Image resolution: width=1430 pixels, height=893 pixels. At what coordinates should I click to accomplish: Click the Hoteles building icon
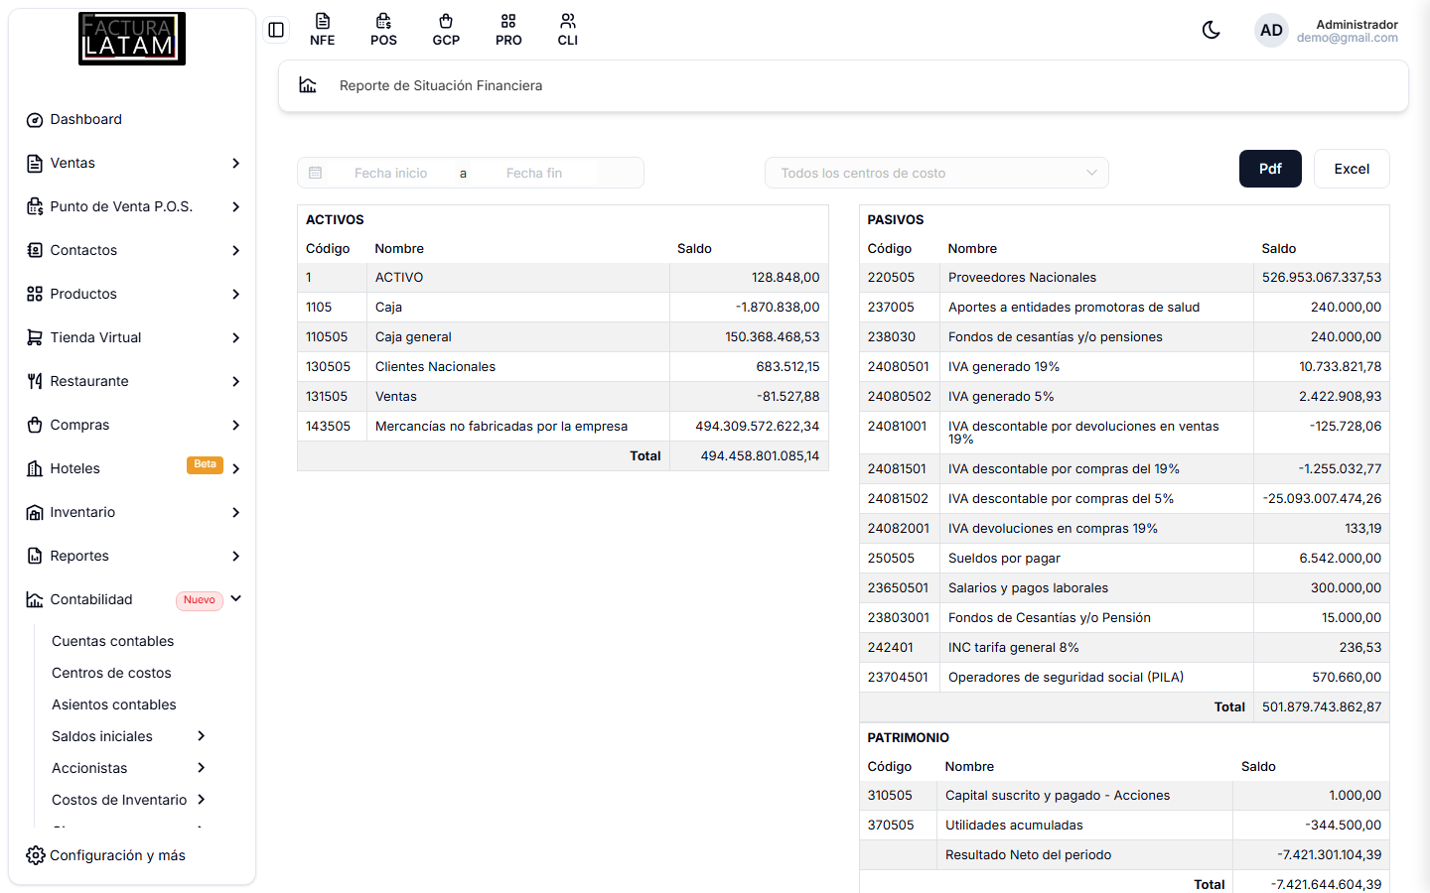pos(35,468)
